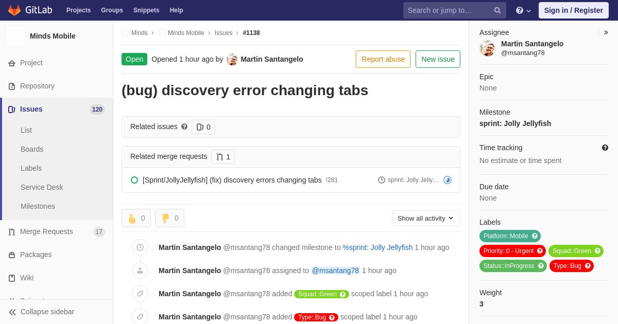
Task: Click the Project home icon
Action: 12,63
